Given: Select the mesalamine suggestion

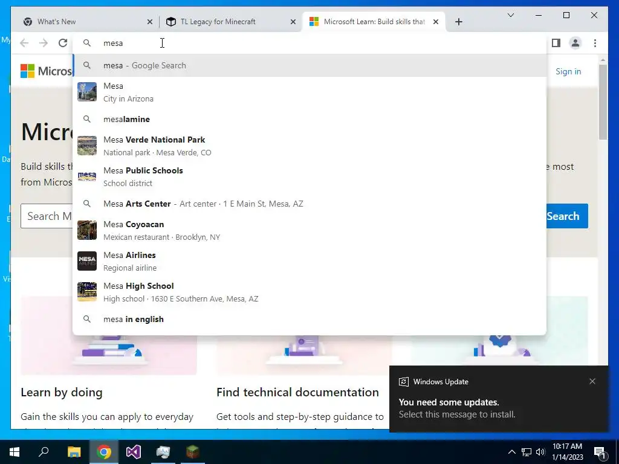Looking at the screenshot, I should pos(310,119).
